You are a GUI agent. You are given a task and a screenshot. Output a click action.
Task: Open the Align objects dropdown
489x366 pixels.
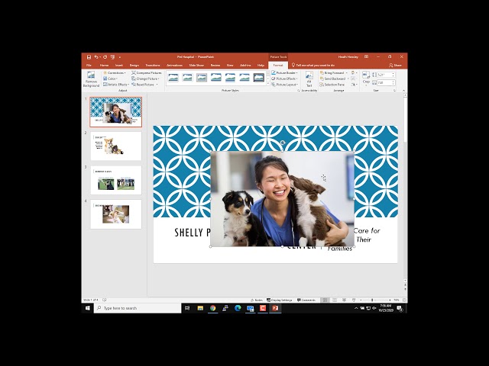[x=354, y=73]
